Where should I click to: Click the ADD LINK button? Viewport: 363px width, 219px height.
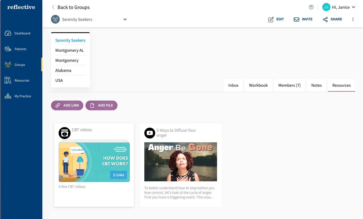point(67,105)
